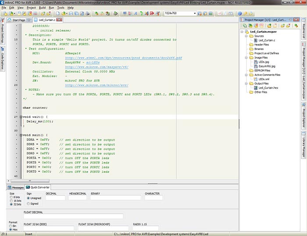The height and width of the screenshot is (236, 307).
Task: Click the printer icon to print
Action: pyautogui.click(x=88, y=14)
